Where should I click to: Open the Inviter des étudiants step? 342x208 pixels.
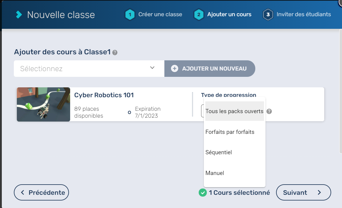(x=303, y=14)
